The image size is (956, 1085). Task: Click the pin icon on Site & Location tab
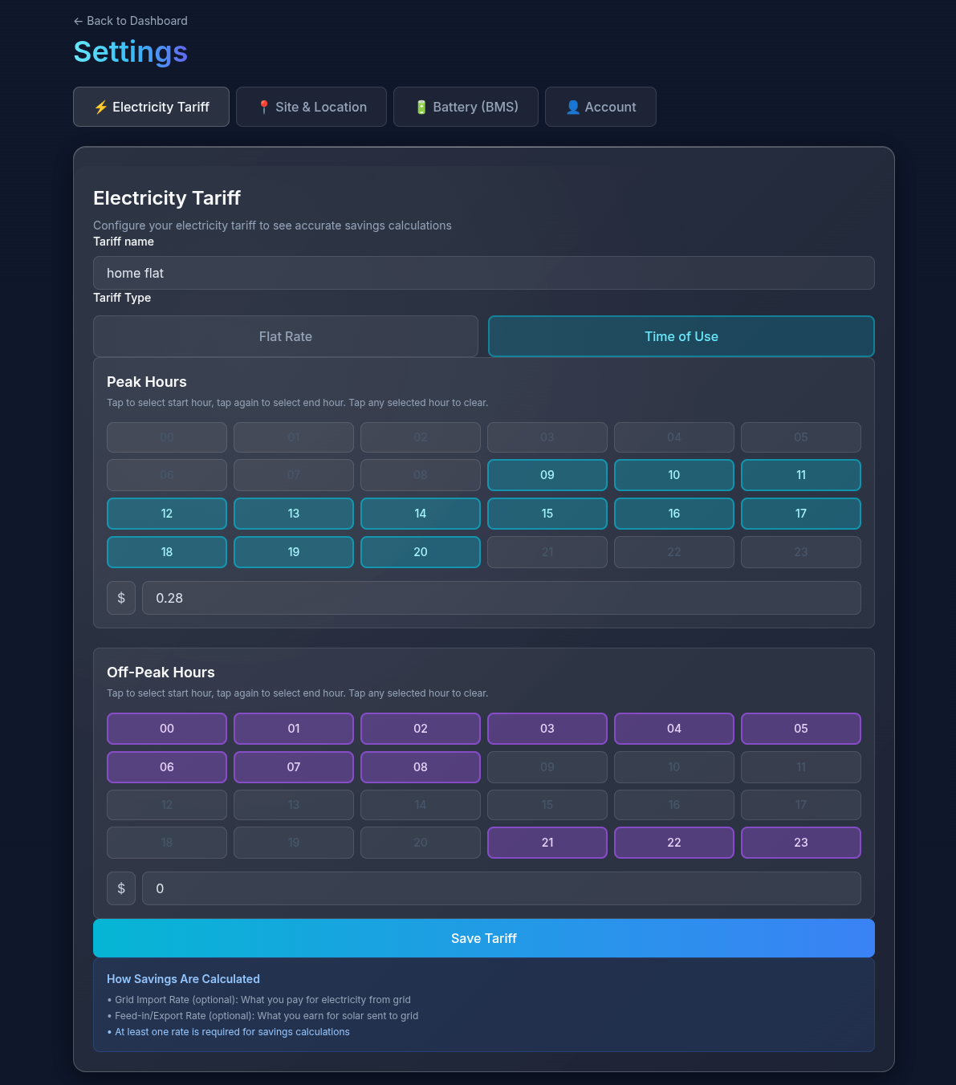263,108
